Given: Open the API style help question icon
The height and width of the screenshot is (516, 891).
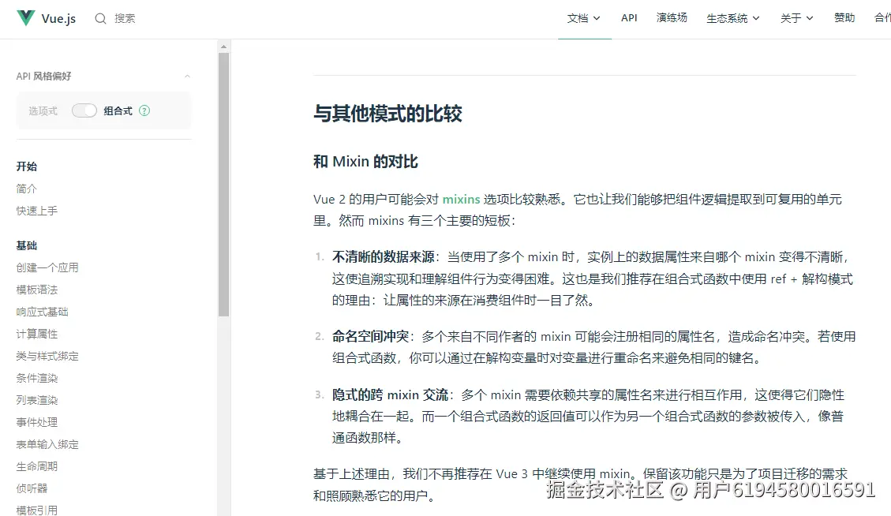Looking at the screenshot, I should click(144, 110).
